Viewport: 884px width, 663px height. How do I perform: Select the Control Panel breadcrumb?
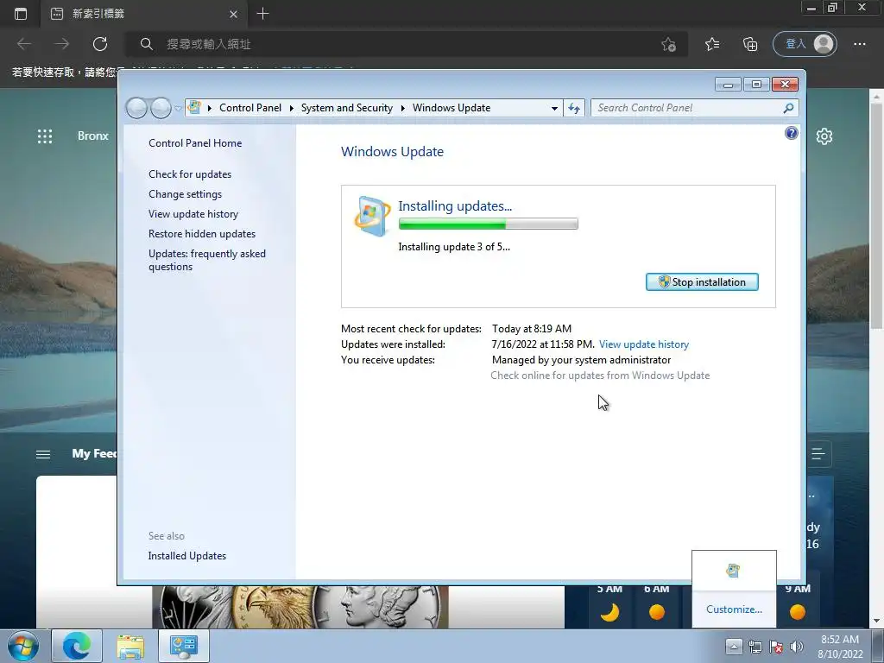tap(249, 108)
